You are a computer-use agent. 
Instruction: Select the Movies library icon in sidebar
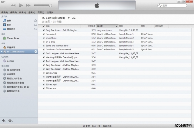coord(5,25)
